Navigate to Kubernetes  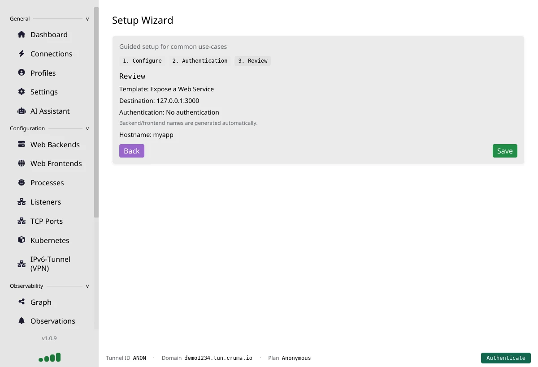click(50, 240)
